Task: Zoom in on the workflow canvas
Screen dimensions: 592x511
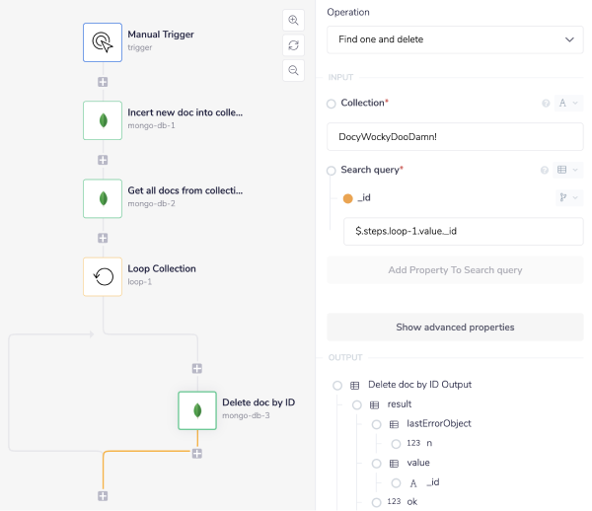Action: 293,21
